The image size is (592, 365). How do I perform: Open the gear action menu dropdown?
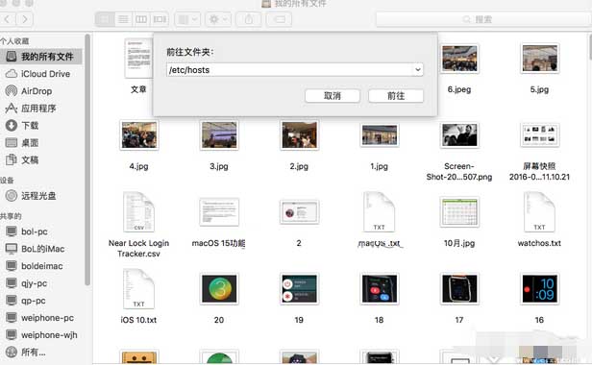(x=218, y=19)
